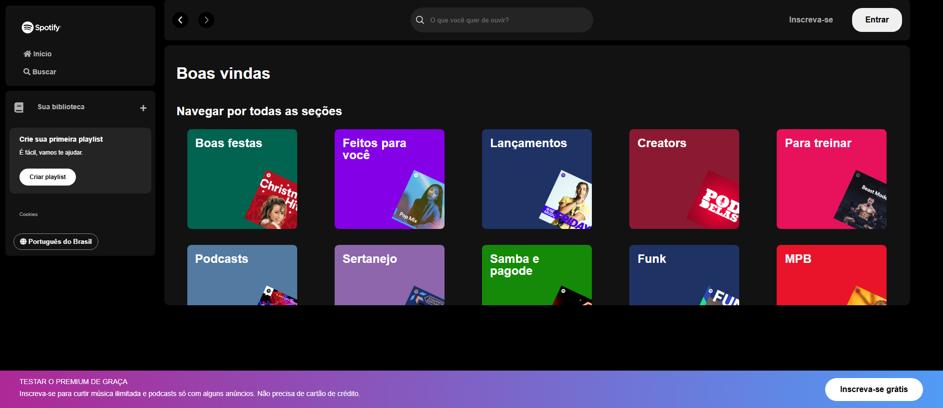
Task: Open the Podcasts category card
Action: (242, 275)
